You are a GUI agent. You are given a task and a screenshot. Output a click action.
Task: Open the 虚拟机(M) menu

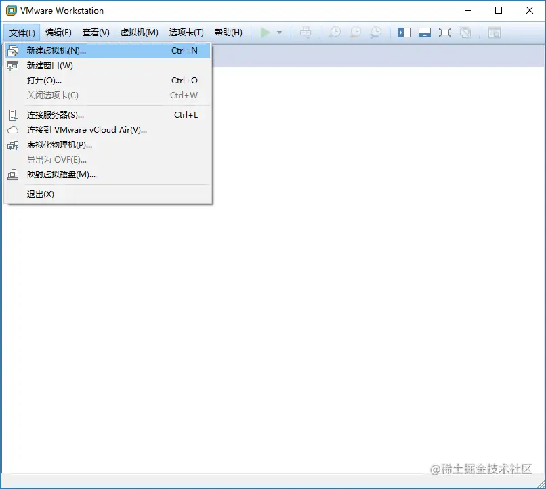click(x=140, y=33)
